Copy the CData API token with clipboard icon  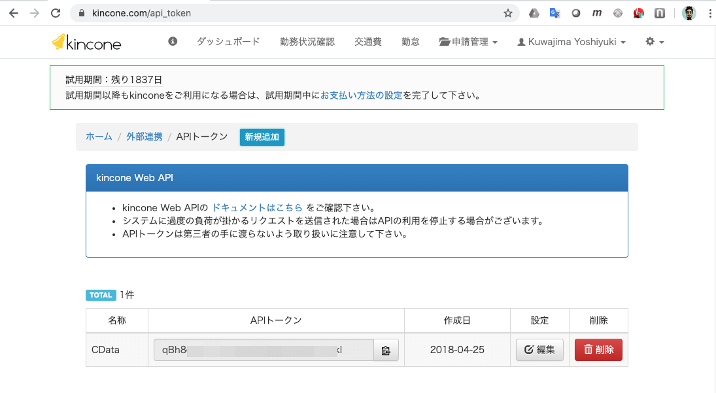386,350
